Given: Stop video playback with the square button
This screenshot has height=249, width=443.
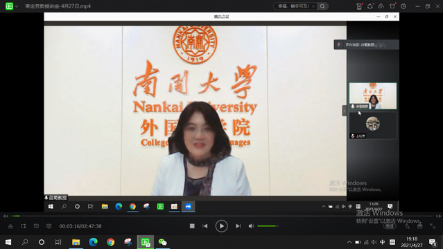Looking at the screenshot, I should click(x=192, y=226).
